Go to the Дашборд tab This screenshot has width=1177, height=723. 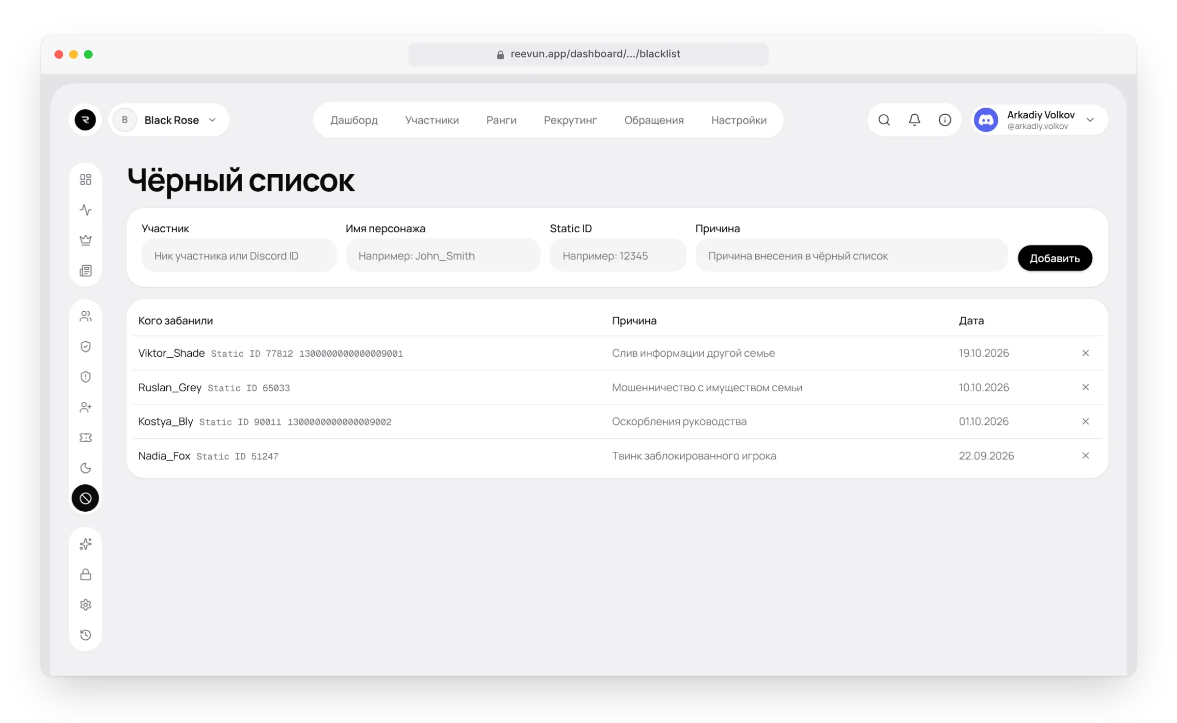pyautogui.click(x=354, y=120)
